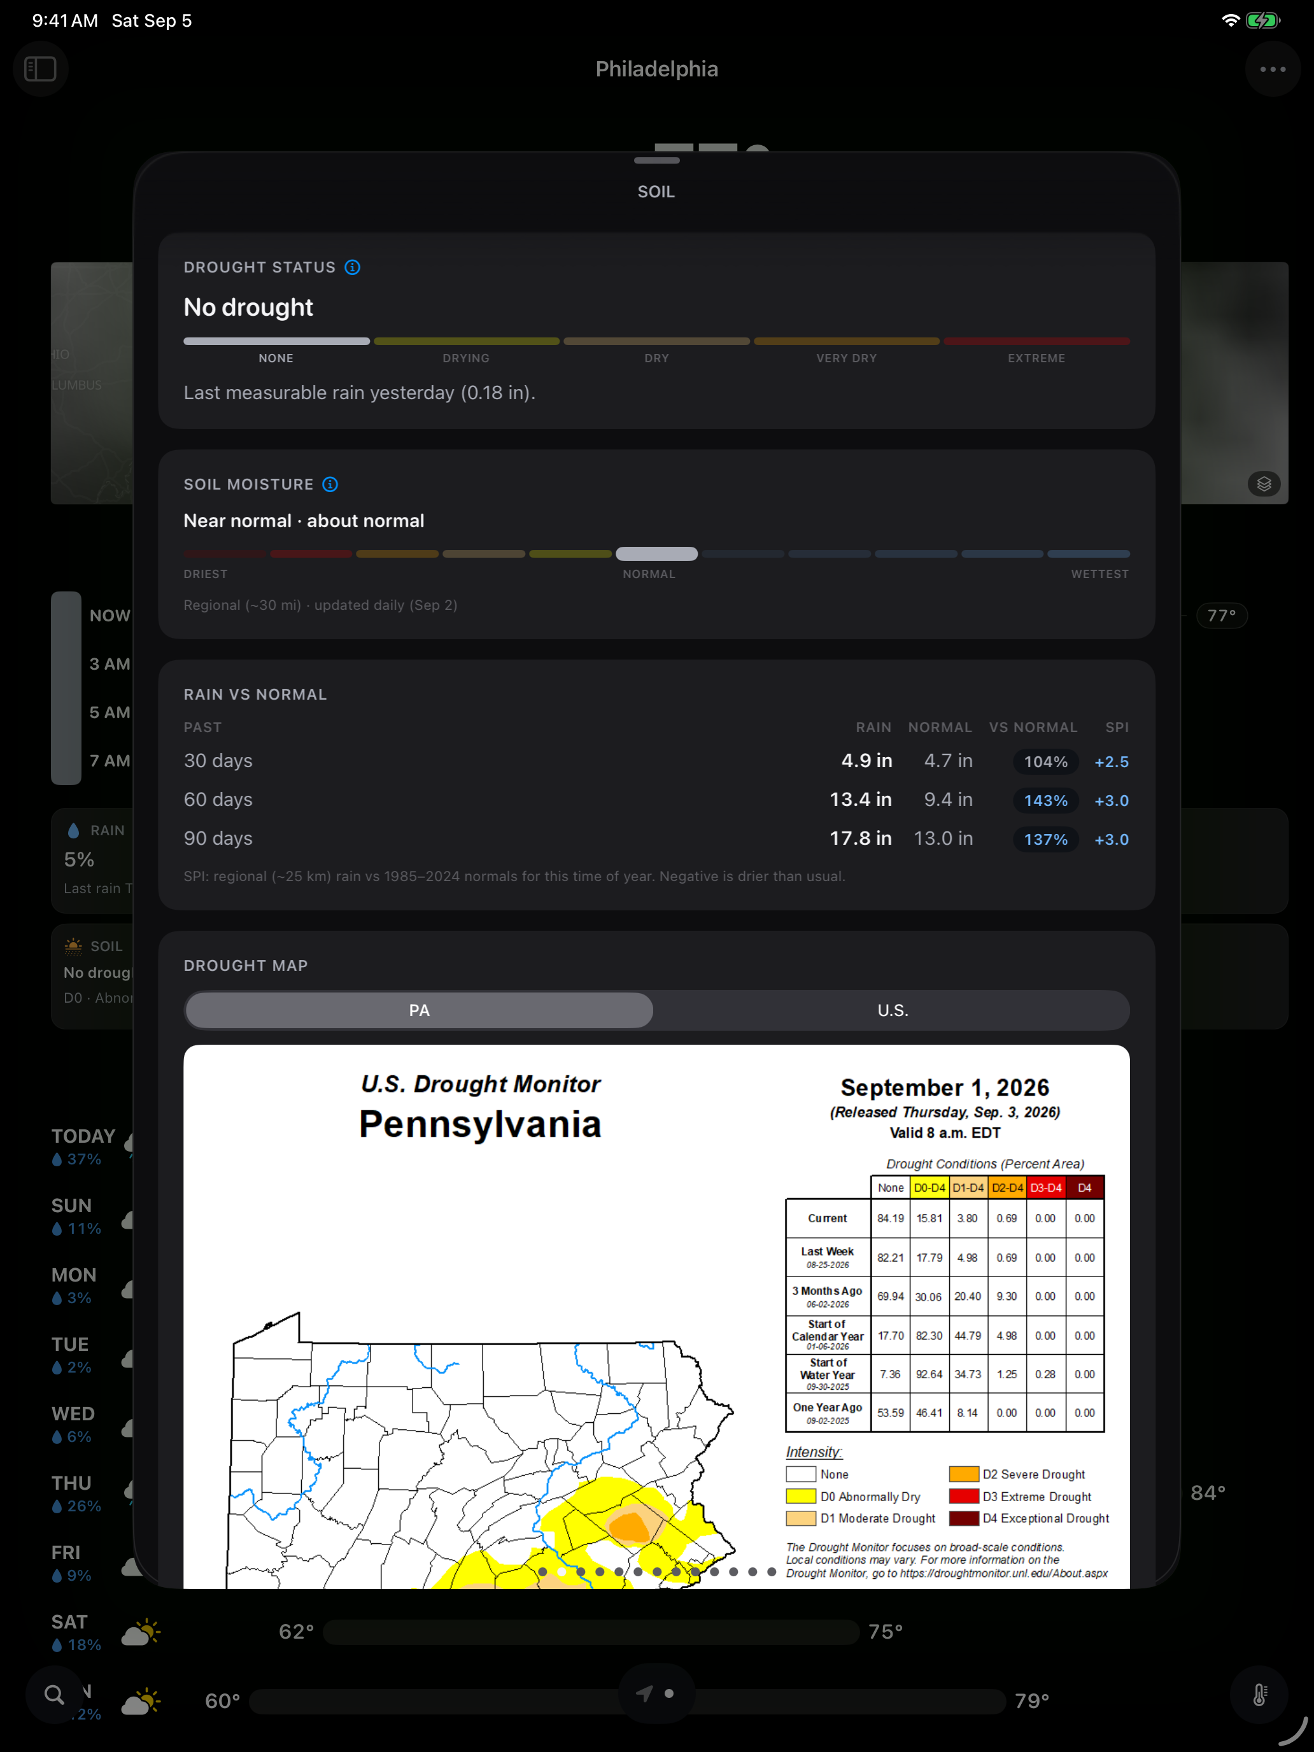Grab the Soil sheet drag handle
Screen dimensions: 1314x1752
(656, 161)
